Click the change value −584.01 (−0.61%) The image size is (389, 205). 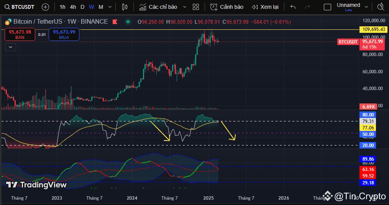point(271,22)
